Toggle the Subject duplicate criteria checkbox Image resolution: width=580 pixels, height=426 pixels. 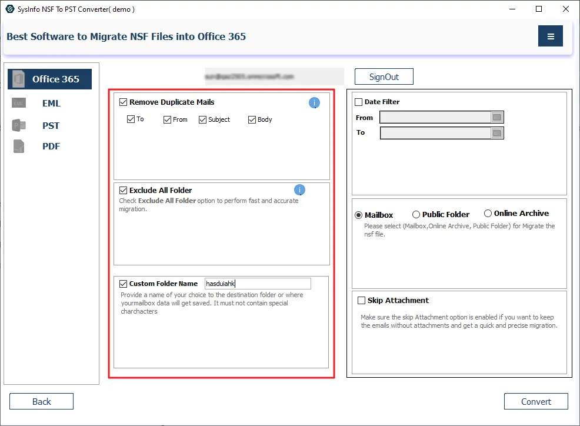[203, 119]
